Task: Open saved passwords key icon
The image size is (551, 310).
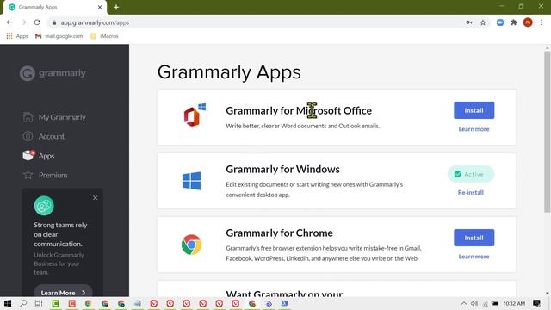Action: [x=468, y=22]
